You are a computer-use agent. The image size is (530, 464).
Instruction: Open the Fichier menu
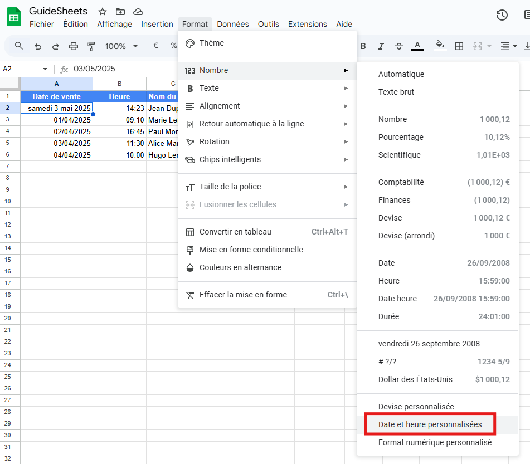coord(42,24)
